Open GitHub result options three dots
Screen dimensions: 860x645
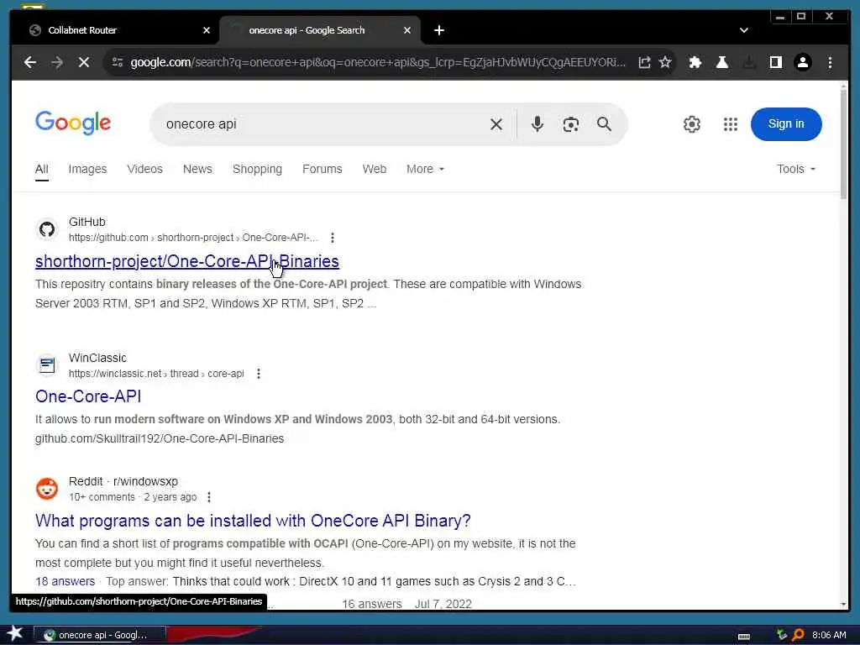(x=333, y=238)
